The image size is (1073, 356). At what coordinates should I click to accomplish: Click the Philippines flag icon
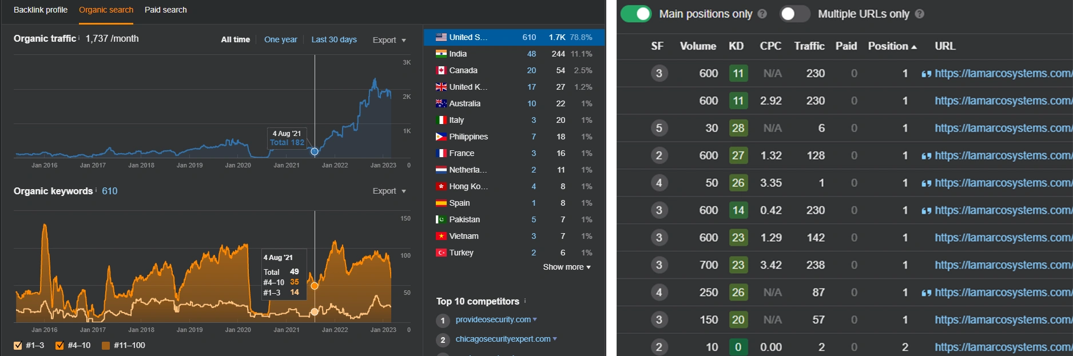(441, 137)
